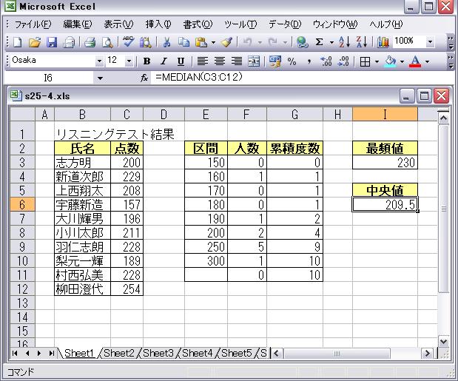458x381 pixels.
Task: Expand the borders style dropdown arrow
Action: pos(377,61)
